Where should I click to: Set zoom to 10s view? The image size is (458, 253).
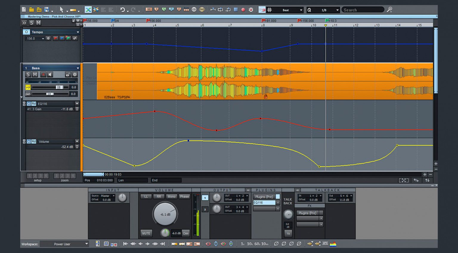point(249,244)
